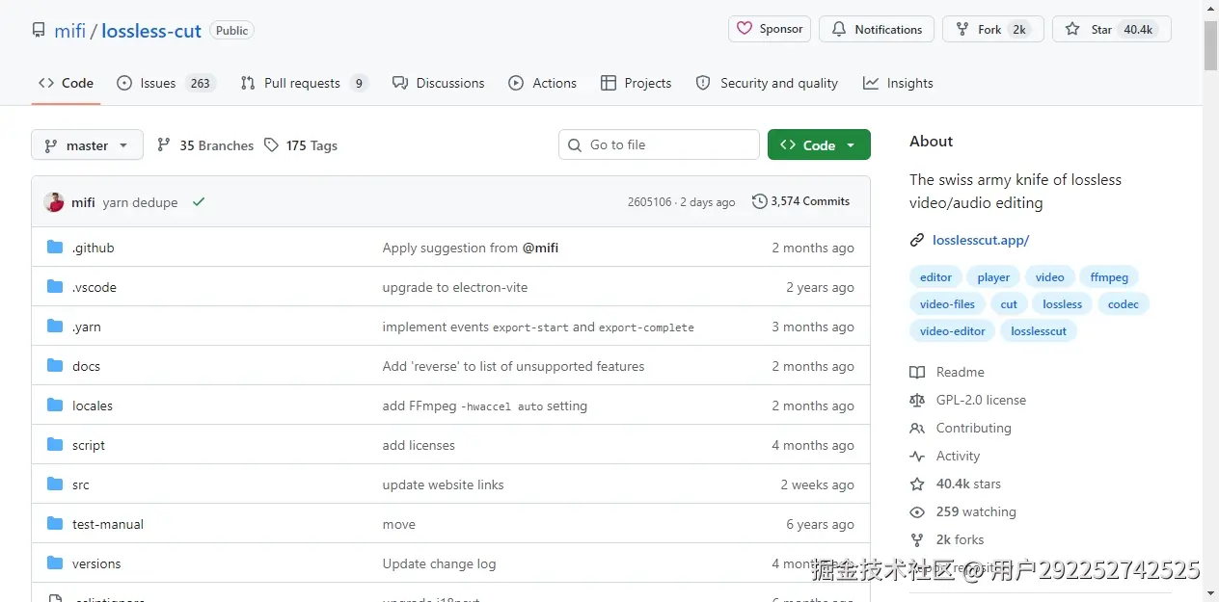Open the .vscode folder
This screenshot has width=1219, height=602.
[94, 287]
